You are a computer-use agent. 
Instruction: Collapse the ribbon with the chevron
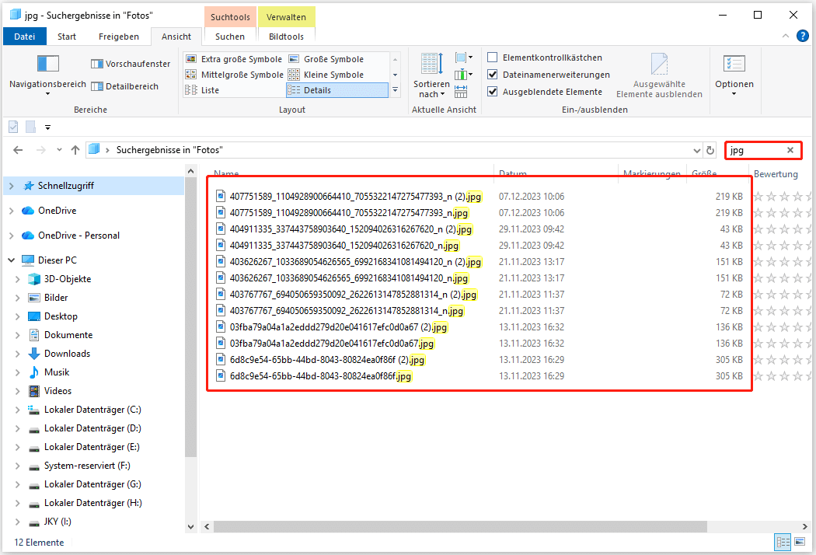tap(786, 36)
